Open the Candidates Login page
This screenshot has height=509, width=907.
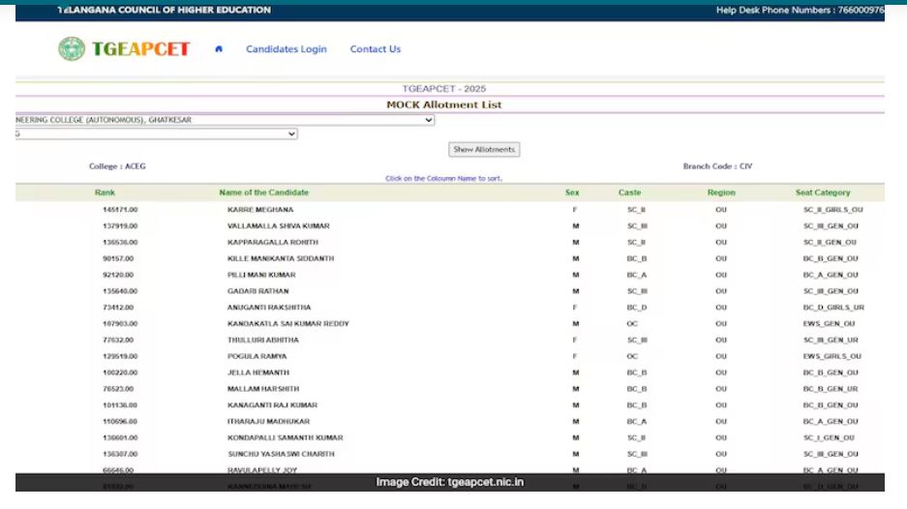(x=286, y=49)
